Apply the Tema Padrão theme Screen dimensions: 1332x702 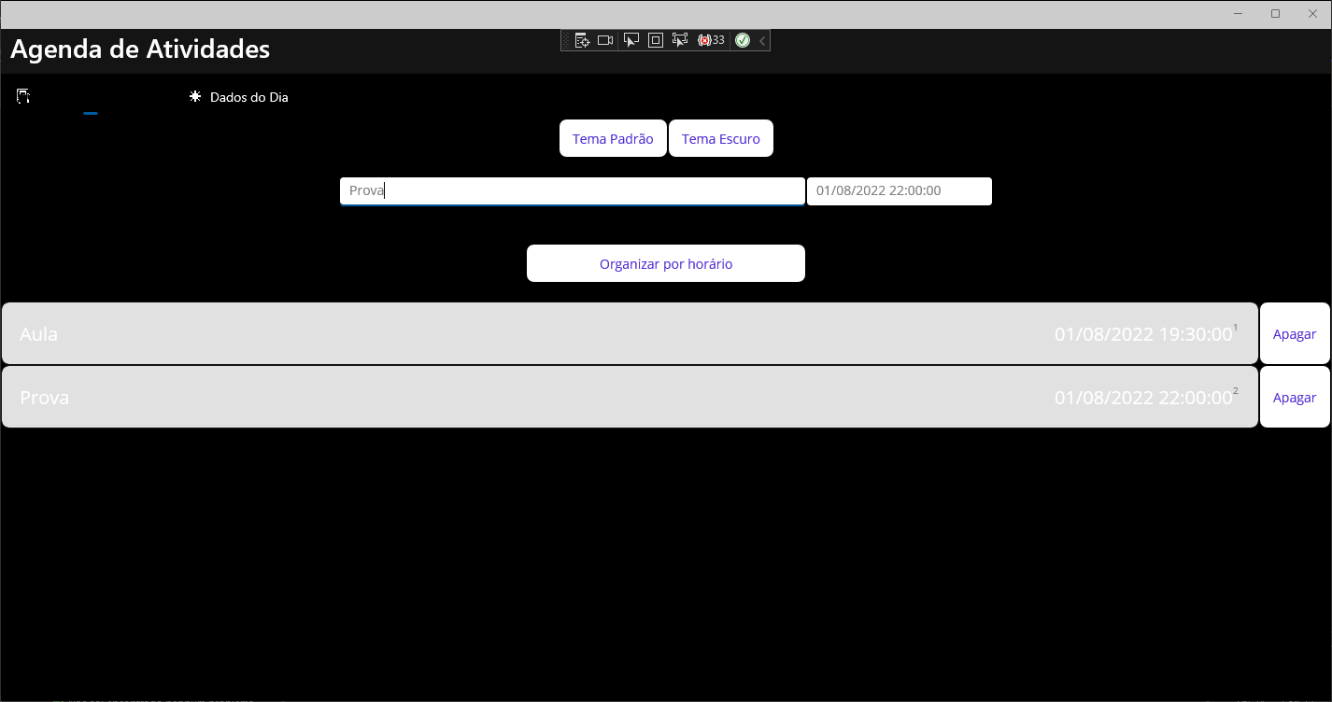pos(613,137)
